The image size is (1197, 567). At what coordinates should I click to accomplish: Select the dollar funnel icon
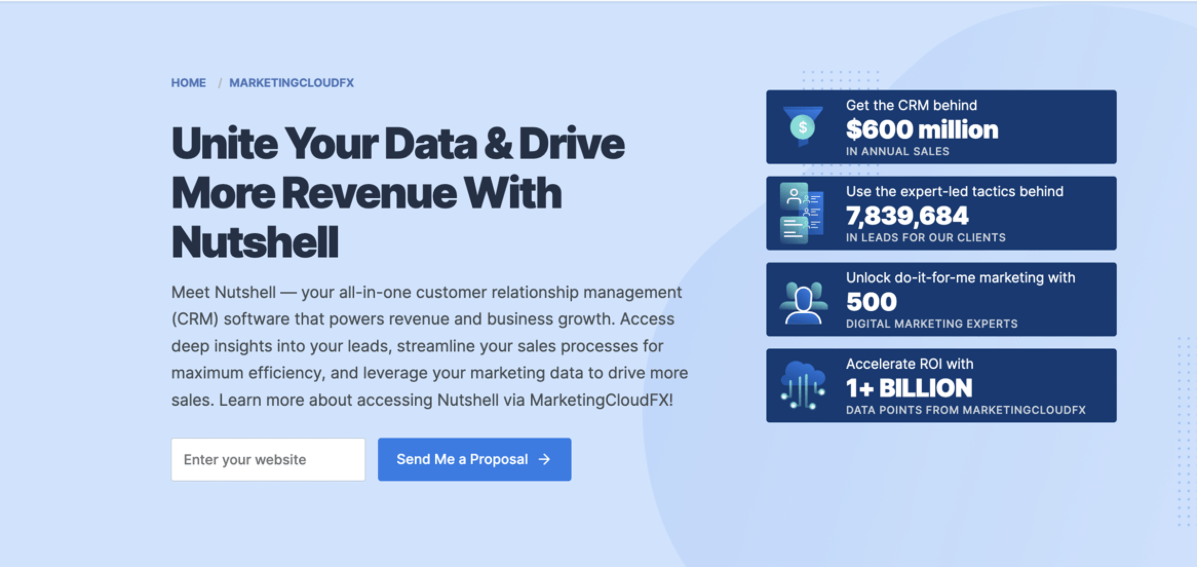coord(803,126)
